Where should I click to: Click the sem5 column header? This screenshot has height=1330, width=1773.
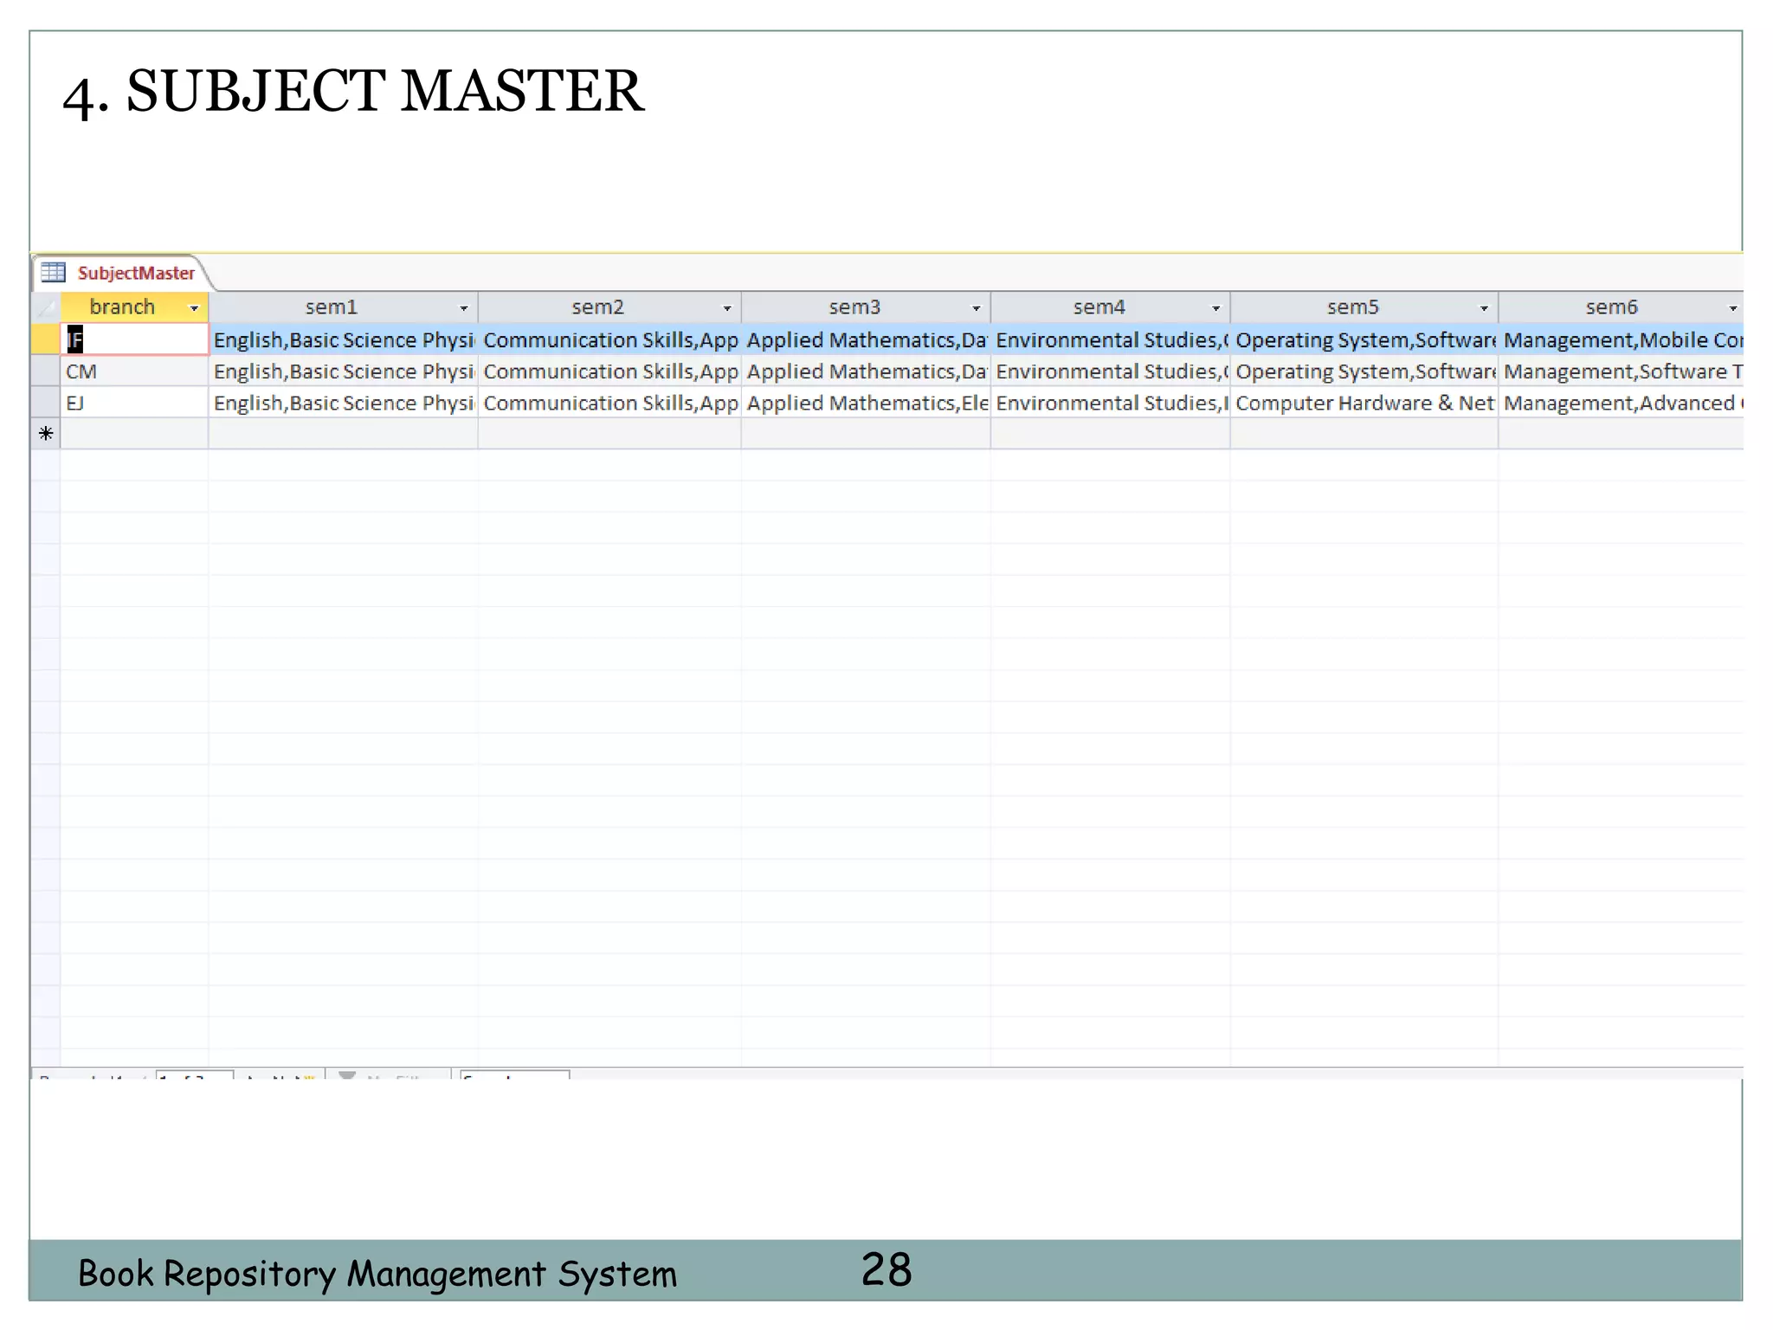coord(1365,307)
